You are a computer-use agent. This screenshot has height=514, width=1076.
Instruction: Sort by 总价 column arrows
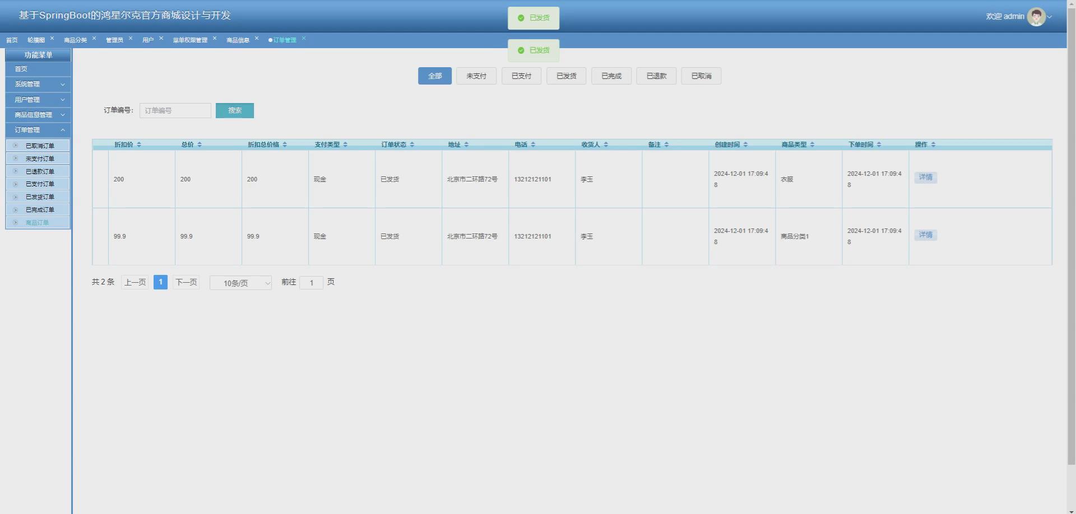(200, 144)
